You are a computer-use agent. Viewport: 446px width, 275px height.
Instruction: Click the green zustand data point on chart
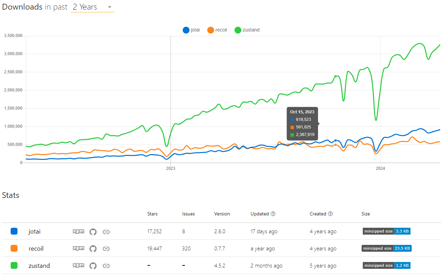336,76
